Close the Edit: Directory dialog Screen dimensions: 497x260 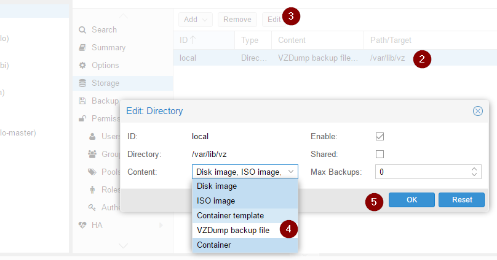(x=478, y=111)
